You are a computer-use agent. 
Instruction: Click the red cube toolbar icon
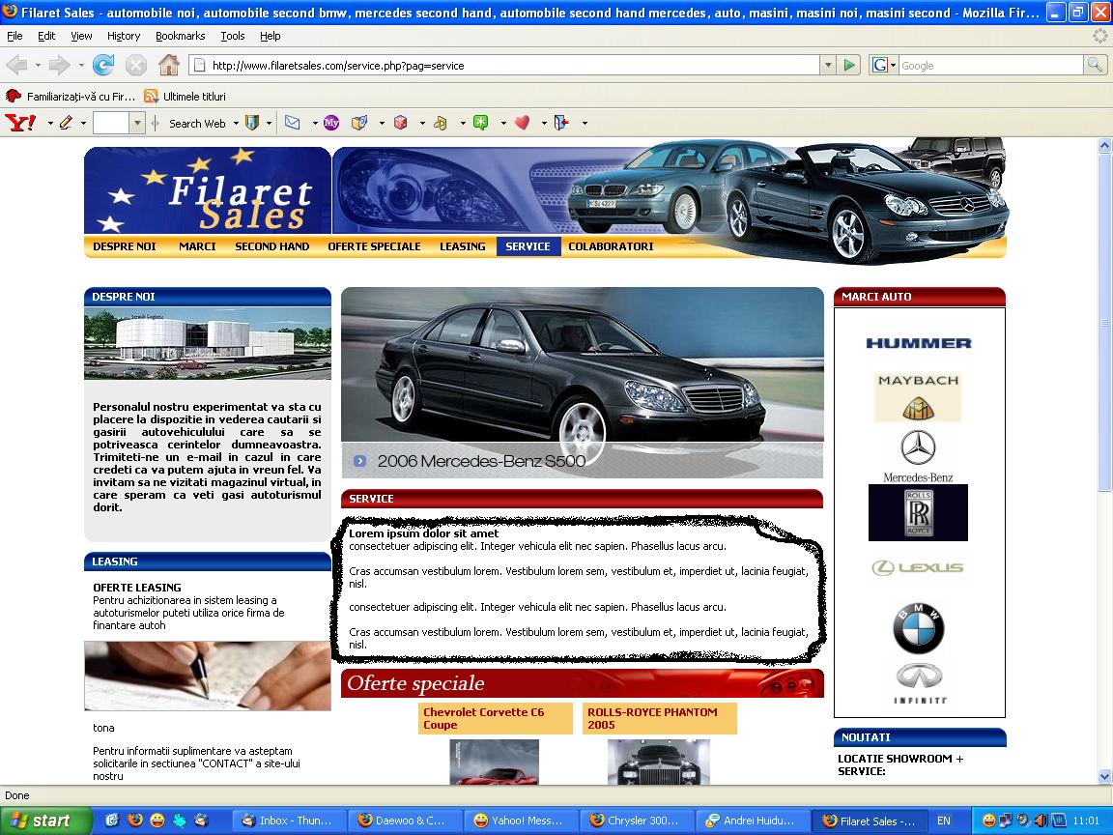point(400,123)
